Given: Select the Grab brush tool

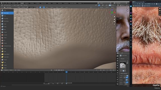Looking at the screenshot, I should coord(7,51).
